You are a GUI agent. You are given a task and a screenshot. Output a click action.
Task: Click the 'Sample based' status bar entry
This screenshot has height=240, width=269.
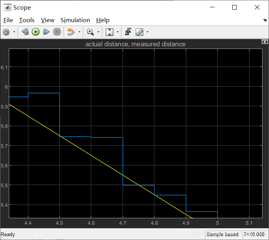(x=222, y=234)
